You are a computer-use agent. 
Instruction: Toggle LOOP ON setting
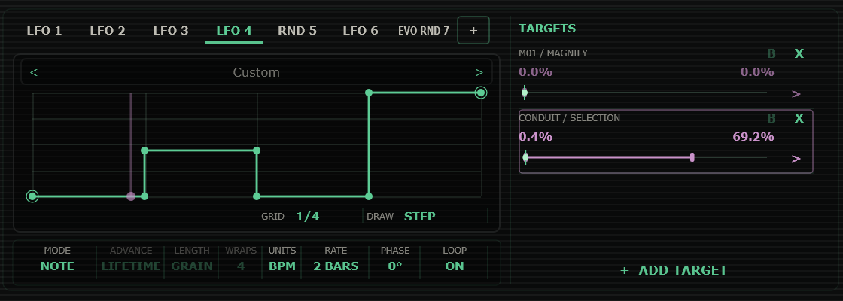455,266
